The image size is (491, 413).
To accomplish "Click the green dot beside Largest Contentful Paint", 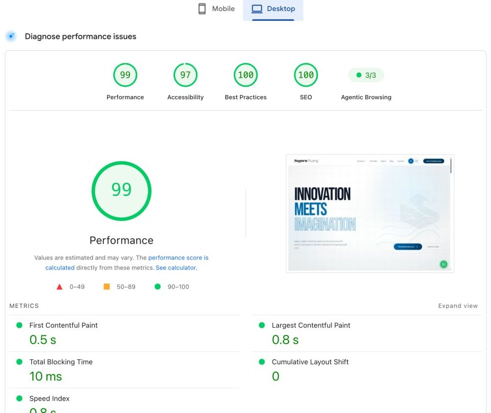I will pos(262,325).
